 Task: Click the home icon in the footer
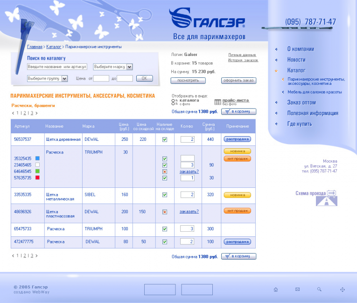276,289
